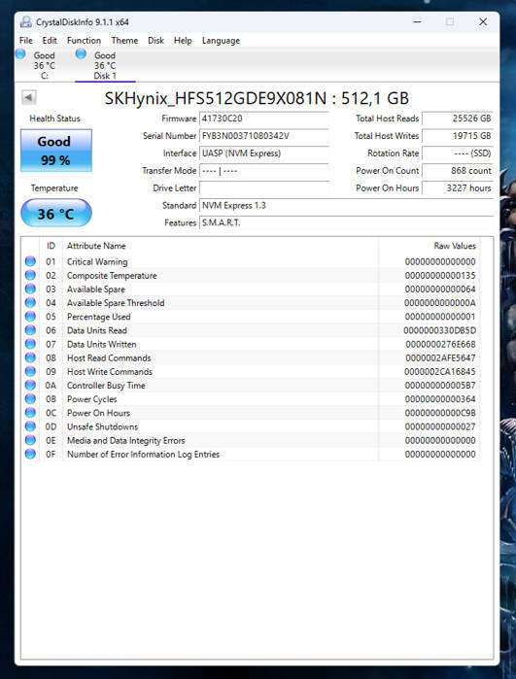Click the empty Drive Letter field

point(264,187)
